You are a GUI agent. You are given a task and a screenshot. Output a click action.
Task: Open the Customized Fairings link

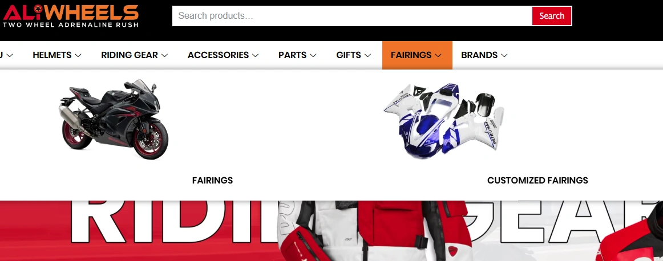[537, 180]
